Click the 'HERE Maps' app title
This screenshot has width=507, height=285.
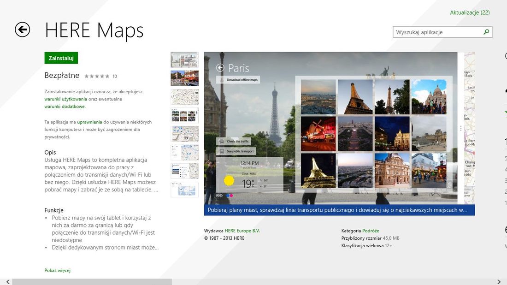[x=94, y=30]
